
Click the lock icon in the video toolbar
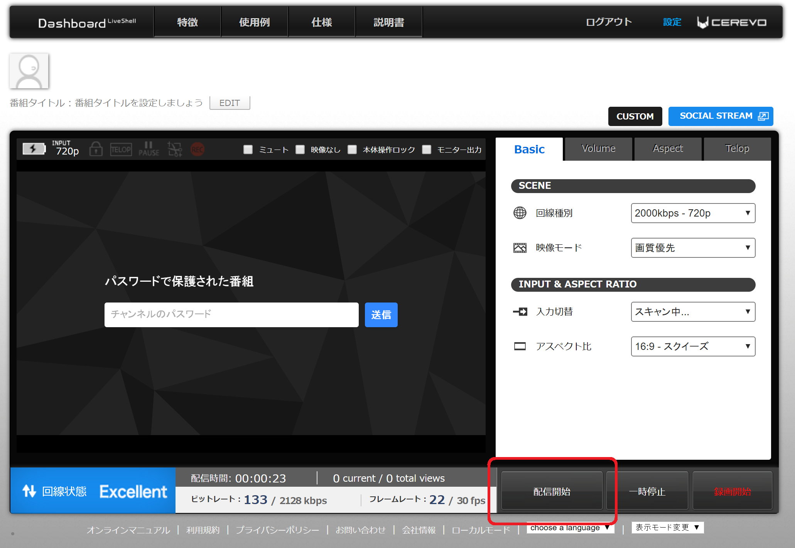[96, 149]
